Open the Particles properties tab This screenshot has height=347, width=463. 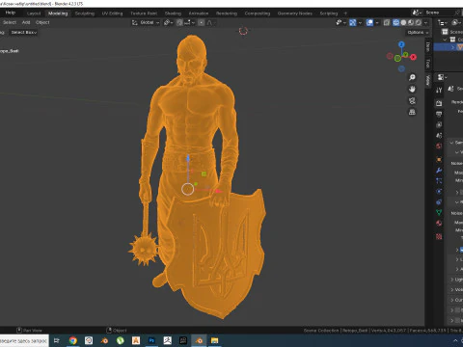click(x=439, y=180)
